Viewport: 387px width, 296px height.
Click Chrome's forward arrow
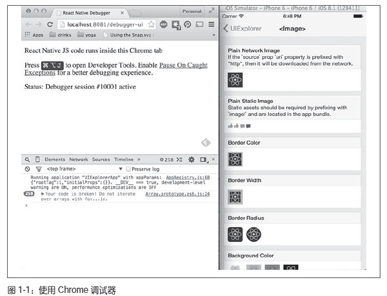pos(39,24)
